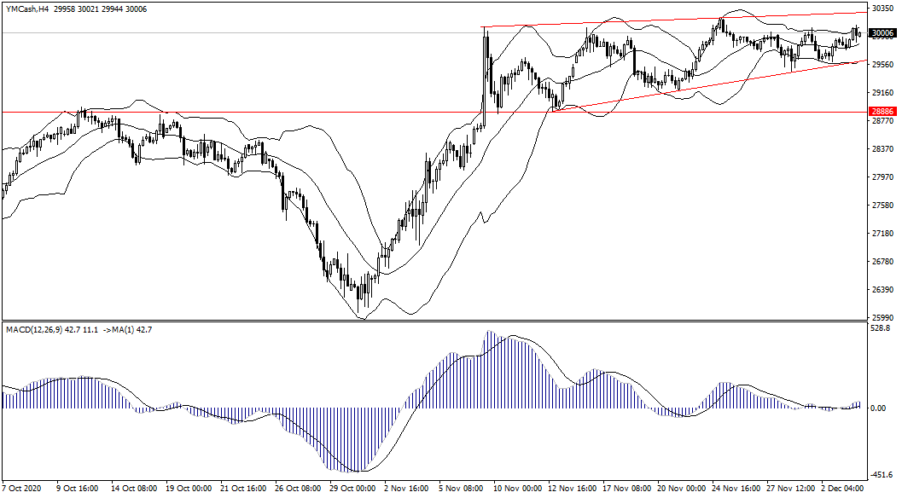
Task: Click the 17 Nov 08:00 time label
Action: pyautogui.click(x=626, y=490)
